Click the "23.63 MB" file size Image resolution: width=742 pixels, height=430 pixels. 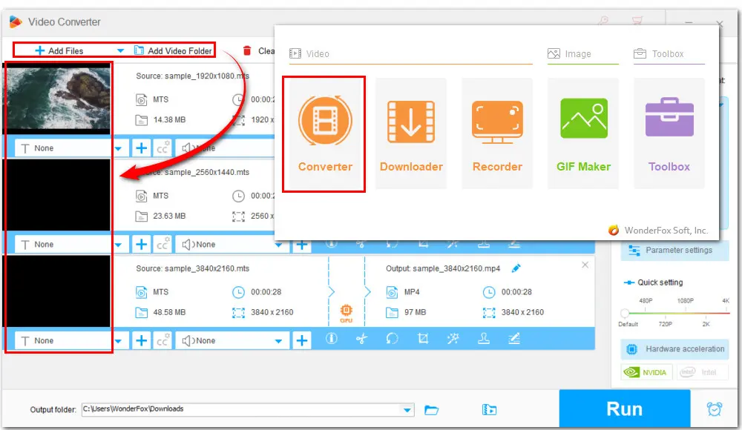click(169, 216)
